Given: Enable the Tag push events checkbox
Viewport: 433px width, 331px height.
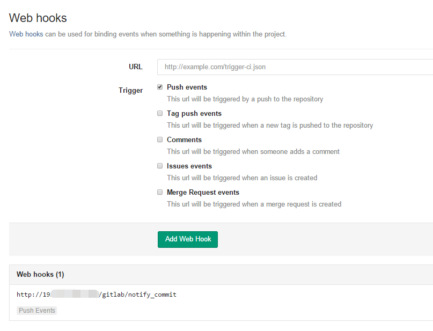Looking at the screenshot, I should tap(160, 113).
